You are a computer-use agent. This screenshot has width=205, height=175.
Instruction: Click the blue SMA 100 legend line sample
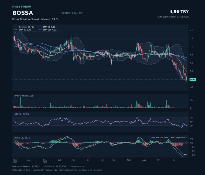(x=40, y=30)
